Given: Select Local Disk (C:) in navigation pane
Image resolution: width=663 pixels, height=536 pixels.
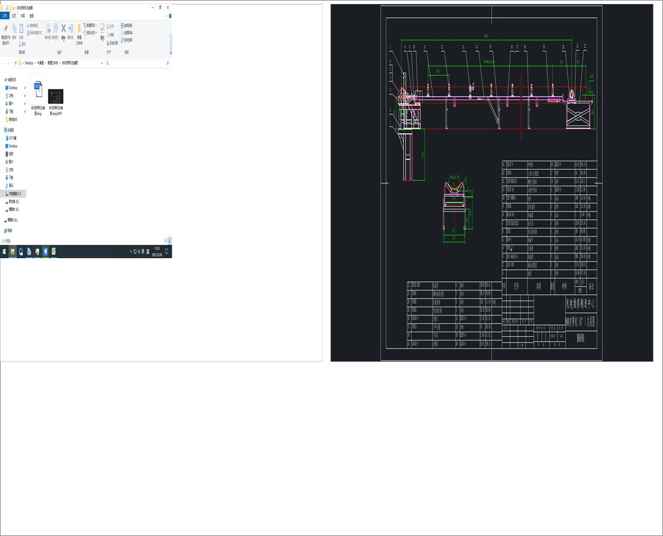Looking at the screenshot, I should click(x=14, y=194).
